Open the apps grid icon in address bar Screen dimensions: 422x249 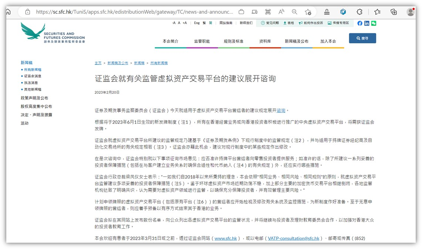(268, 12)
